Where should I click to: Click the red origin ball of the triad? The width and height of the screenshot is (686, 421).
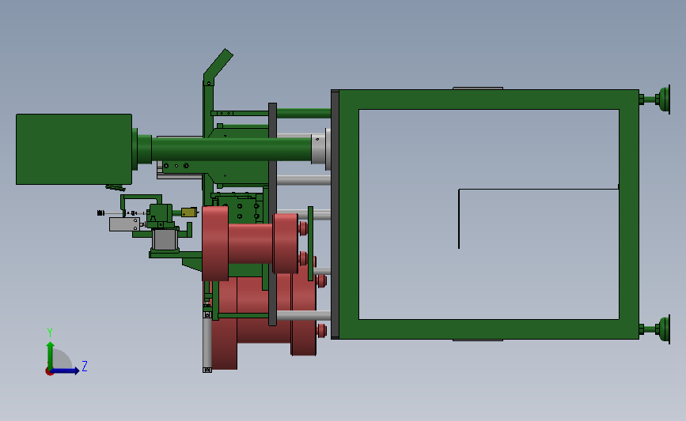pyautogui.click(x=49, y=372)
